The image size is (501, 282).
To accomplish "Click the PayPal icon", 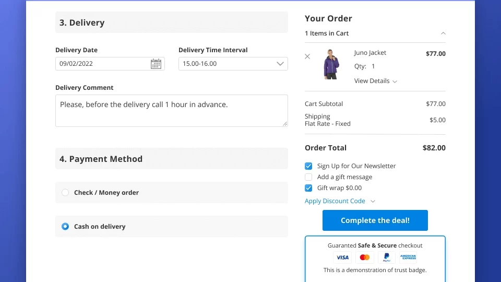I will (x=386, y=257).
